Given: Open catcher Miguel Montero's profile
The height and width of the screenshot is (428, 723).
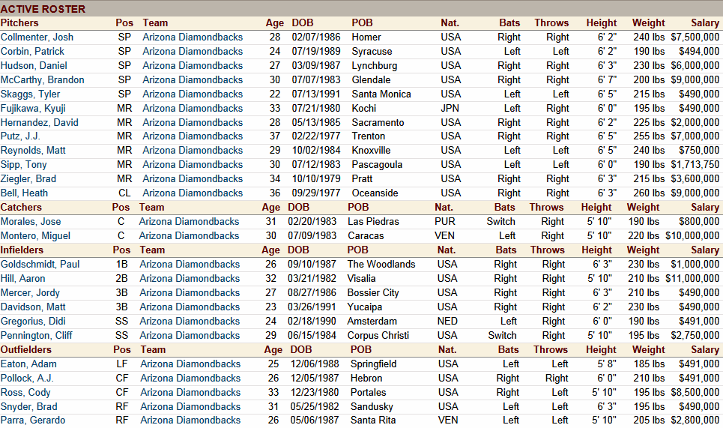Looking at the screenshot, I should (x=35, y=235).
